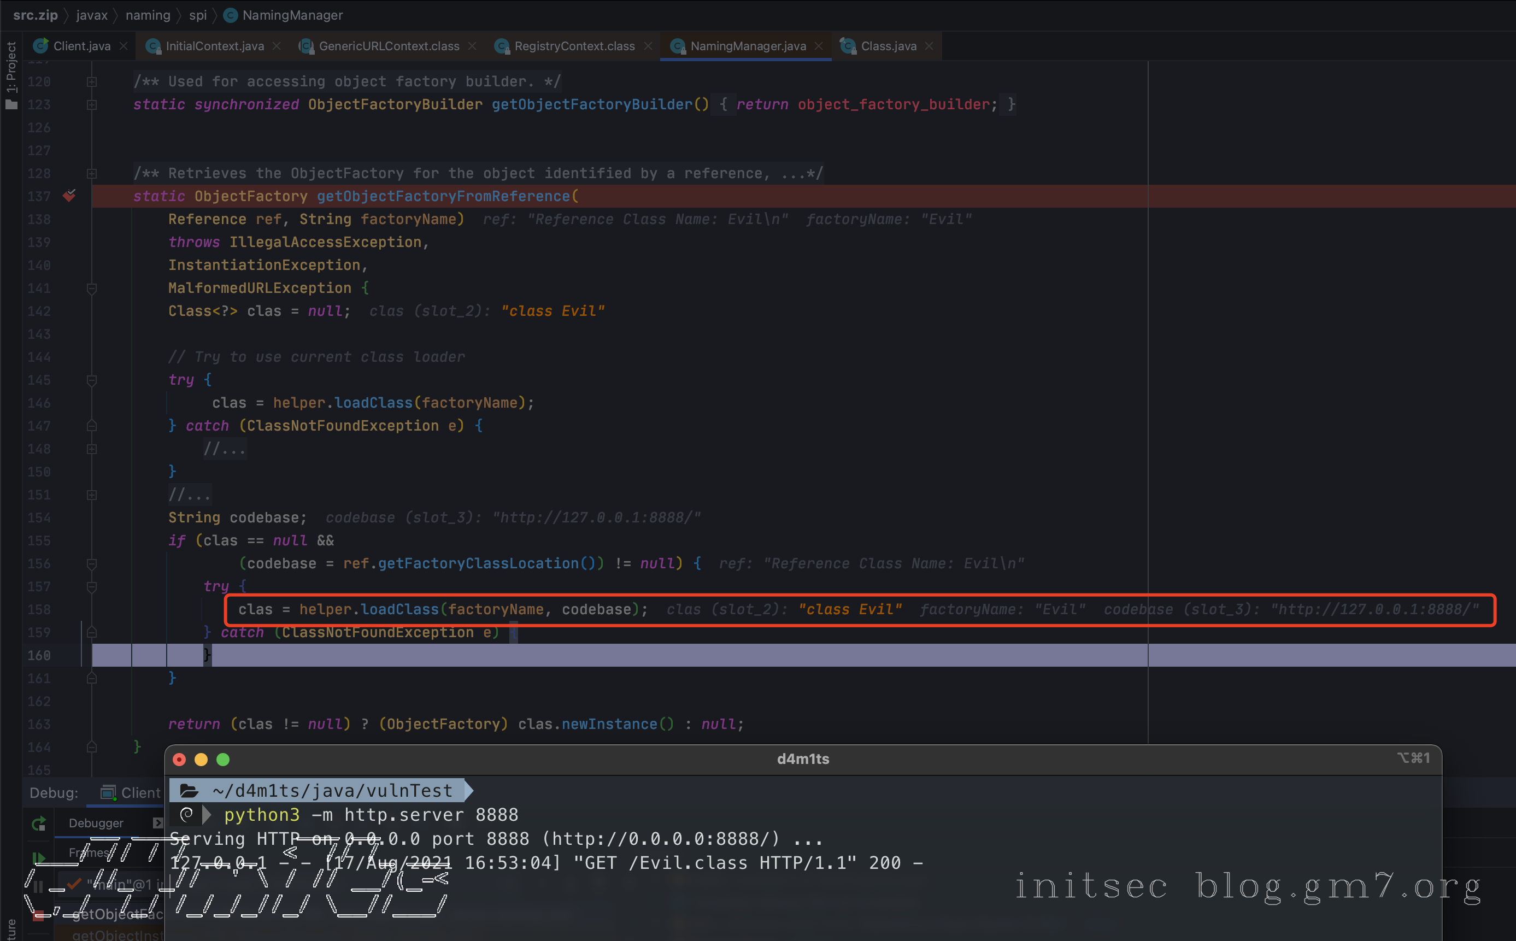1516x941 pixels.
Task: Select the "main"@1 thread frame entry
Action: coord(118,884)
